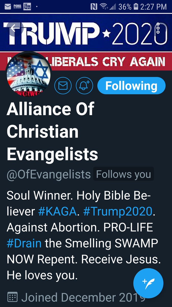
Task: Tap the calendar icon beside Joined date
Action: tap(12, 298)
